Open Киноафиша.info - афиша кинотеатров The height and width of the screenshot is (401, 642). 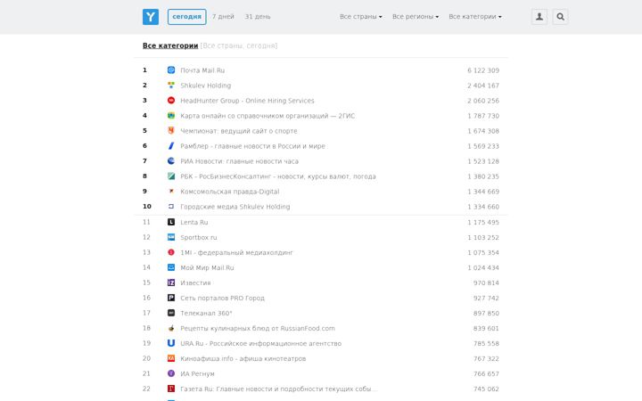point(243,358)
